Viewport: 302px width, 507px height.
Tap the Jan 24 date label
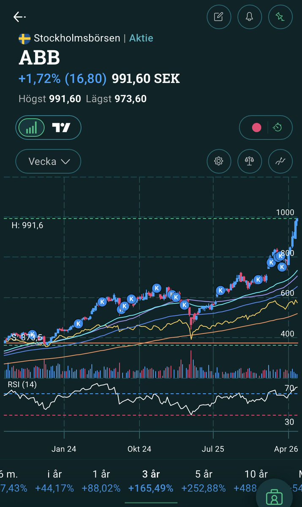tap(64, 449)
